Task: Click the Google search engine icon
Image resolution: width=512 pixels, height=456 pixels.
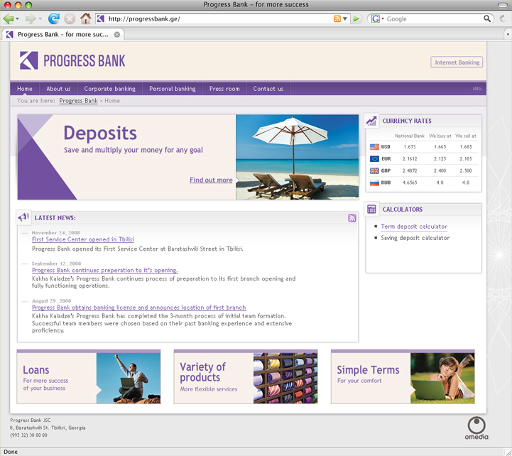Action: [x=376, y=19]
